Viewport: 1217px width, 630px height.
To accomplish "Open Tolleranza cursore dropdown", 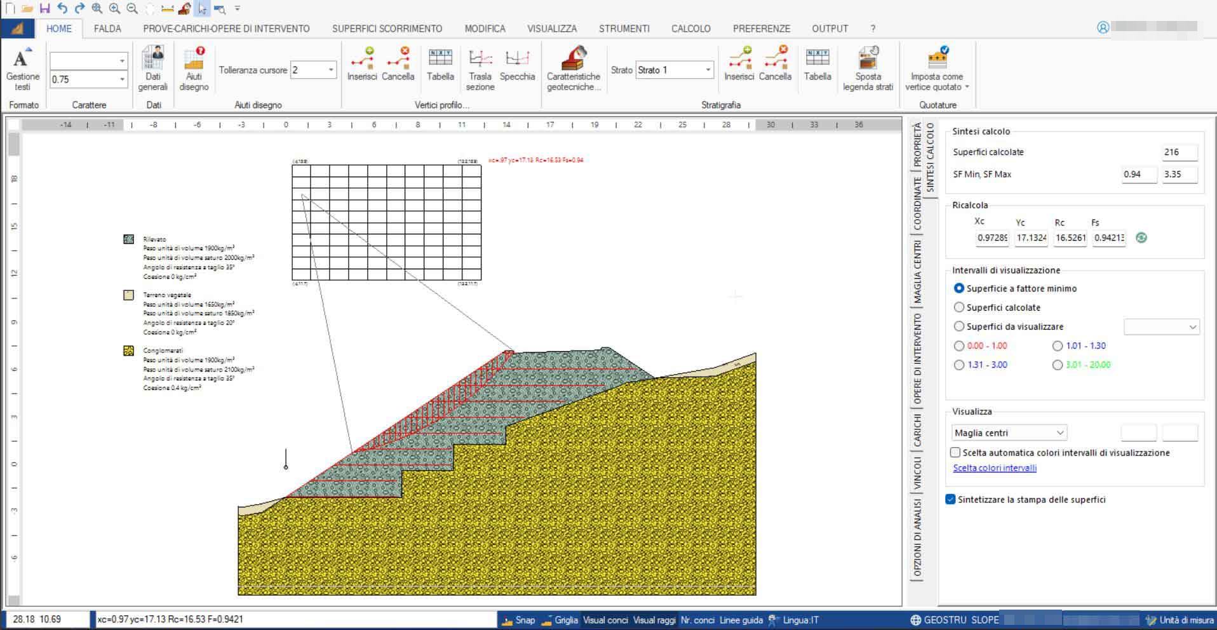I will click(x=330, y=70).
